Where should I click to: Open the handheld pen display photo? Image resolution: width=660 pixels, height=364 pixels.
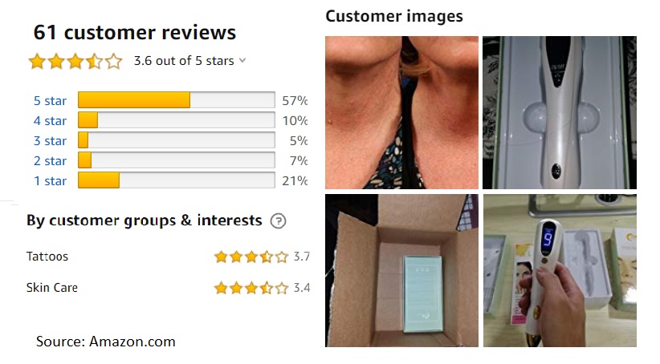560,270
